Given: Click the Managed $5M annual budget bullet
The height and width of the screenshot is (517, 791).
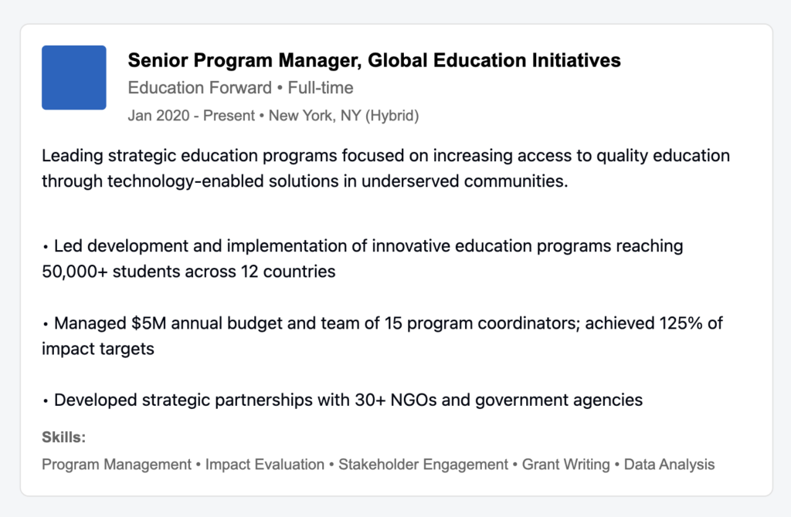Looking at the screenshot, I should pos(382,336).
